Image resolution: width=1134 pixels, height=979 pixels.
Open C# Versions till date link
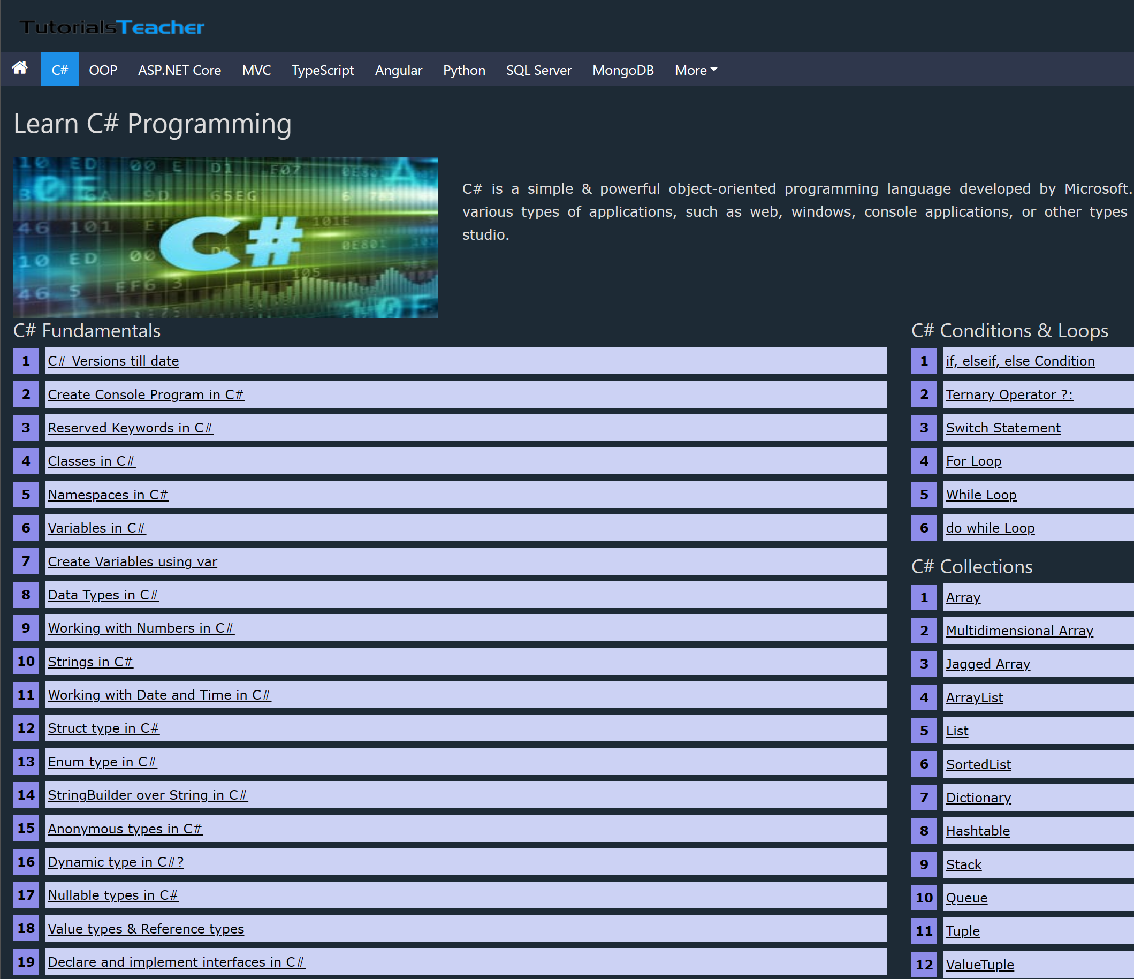(x=113, y=361)
